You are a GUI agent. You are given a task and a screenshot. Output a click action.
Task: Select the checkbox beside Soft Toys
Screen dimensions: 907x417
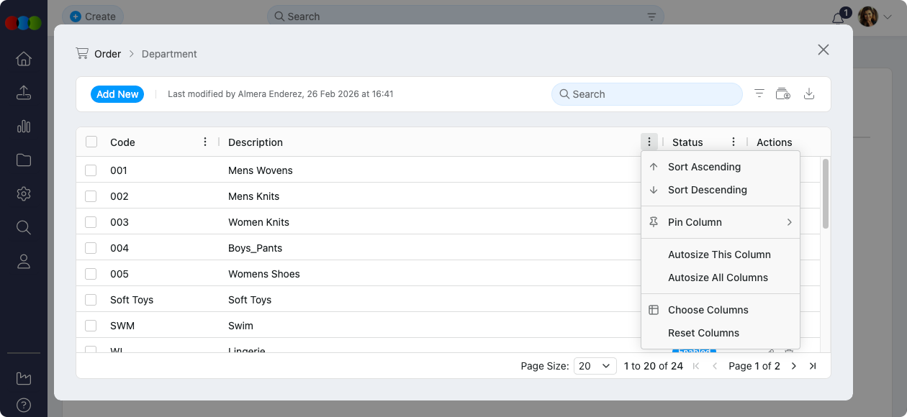91,300
